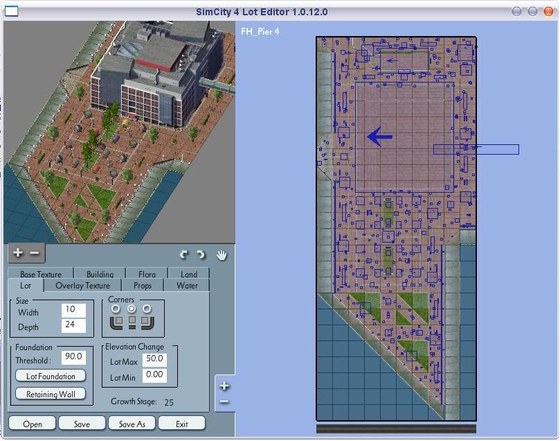Click the SimCity 4 Lot Editor title
560x441 pixels.
(262, 12)
